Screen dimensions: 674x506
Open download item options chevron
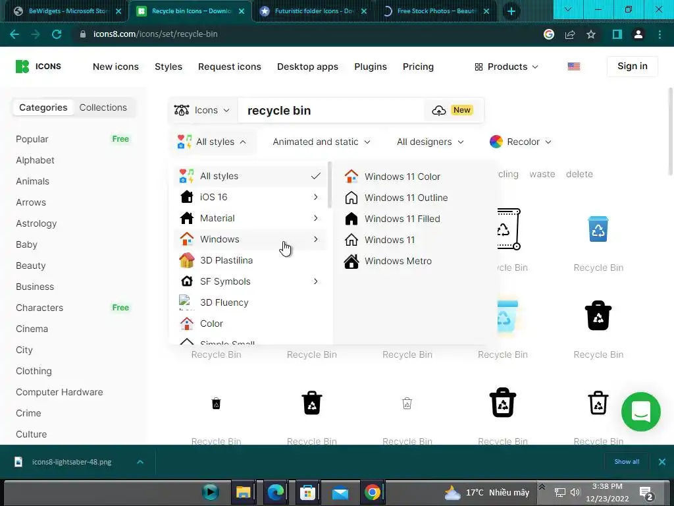140,462
